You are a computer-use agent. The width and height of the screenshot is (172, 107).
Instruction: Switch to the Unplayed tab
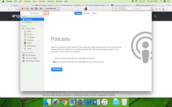[87, 13]
